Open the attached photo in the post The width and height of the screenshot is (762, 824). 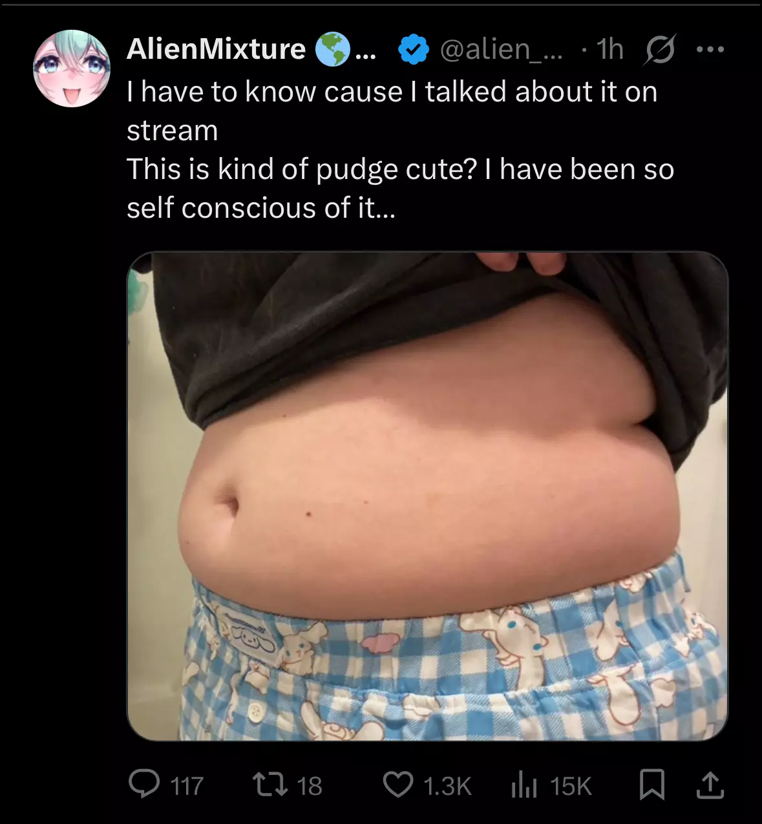point(427,496)
